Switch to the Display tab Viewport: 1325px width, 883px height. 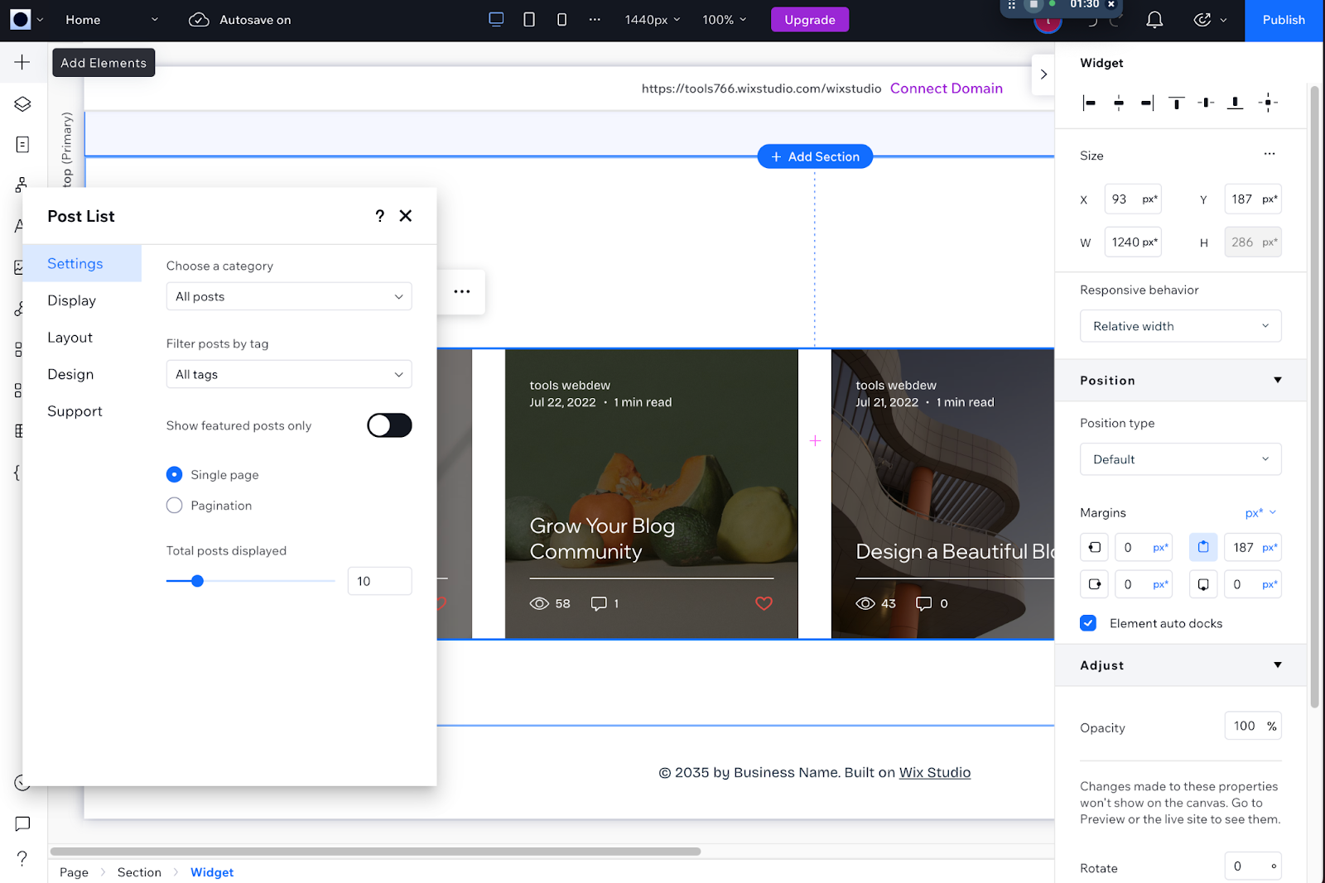(x=72, y=300)
